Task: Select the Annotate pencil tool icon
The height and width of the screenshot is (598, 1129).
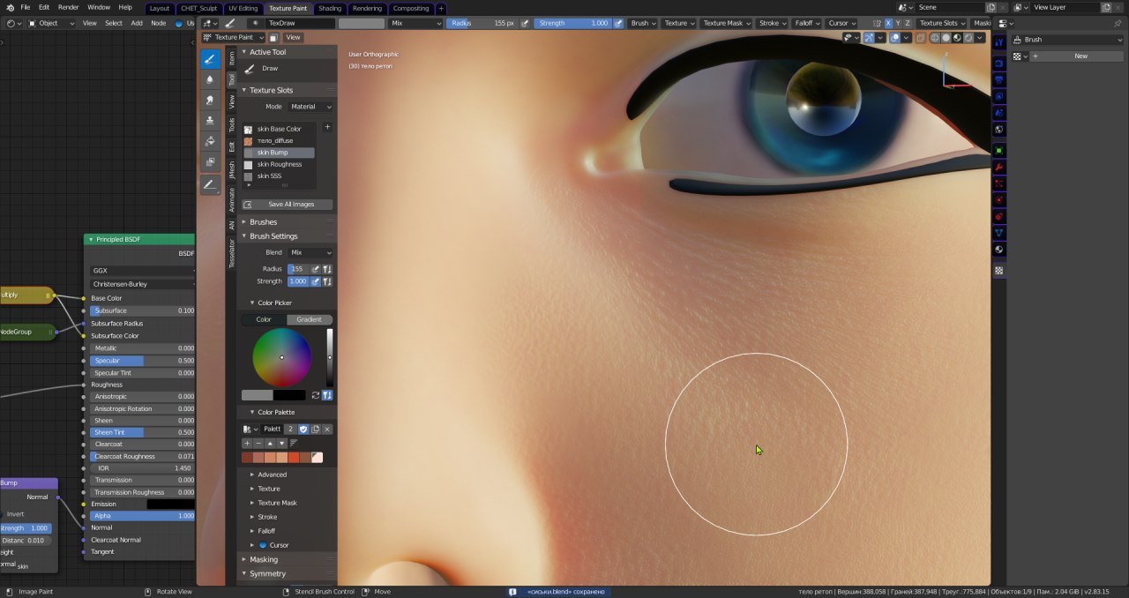Action: coord(210,184)
